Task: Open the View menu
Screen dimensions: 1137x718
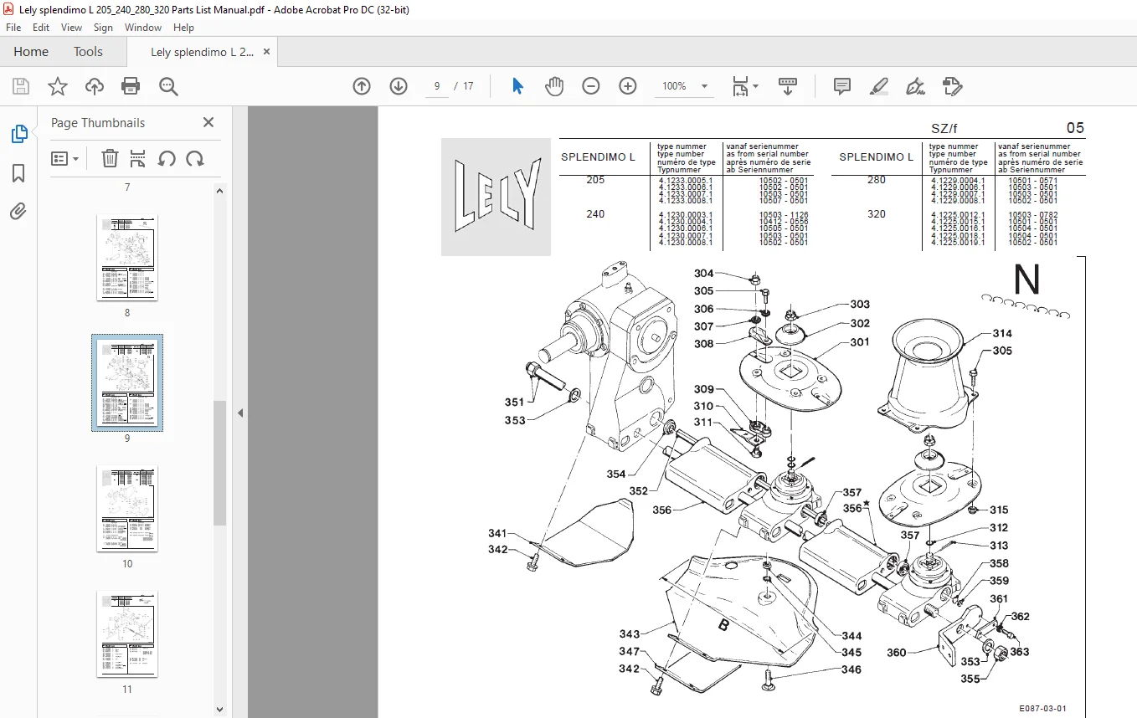Action: pyautogui.click(x=71, y=28)
